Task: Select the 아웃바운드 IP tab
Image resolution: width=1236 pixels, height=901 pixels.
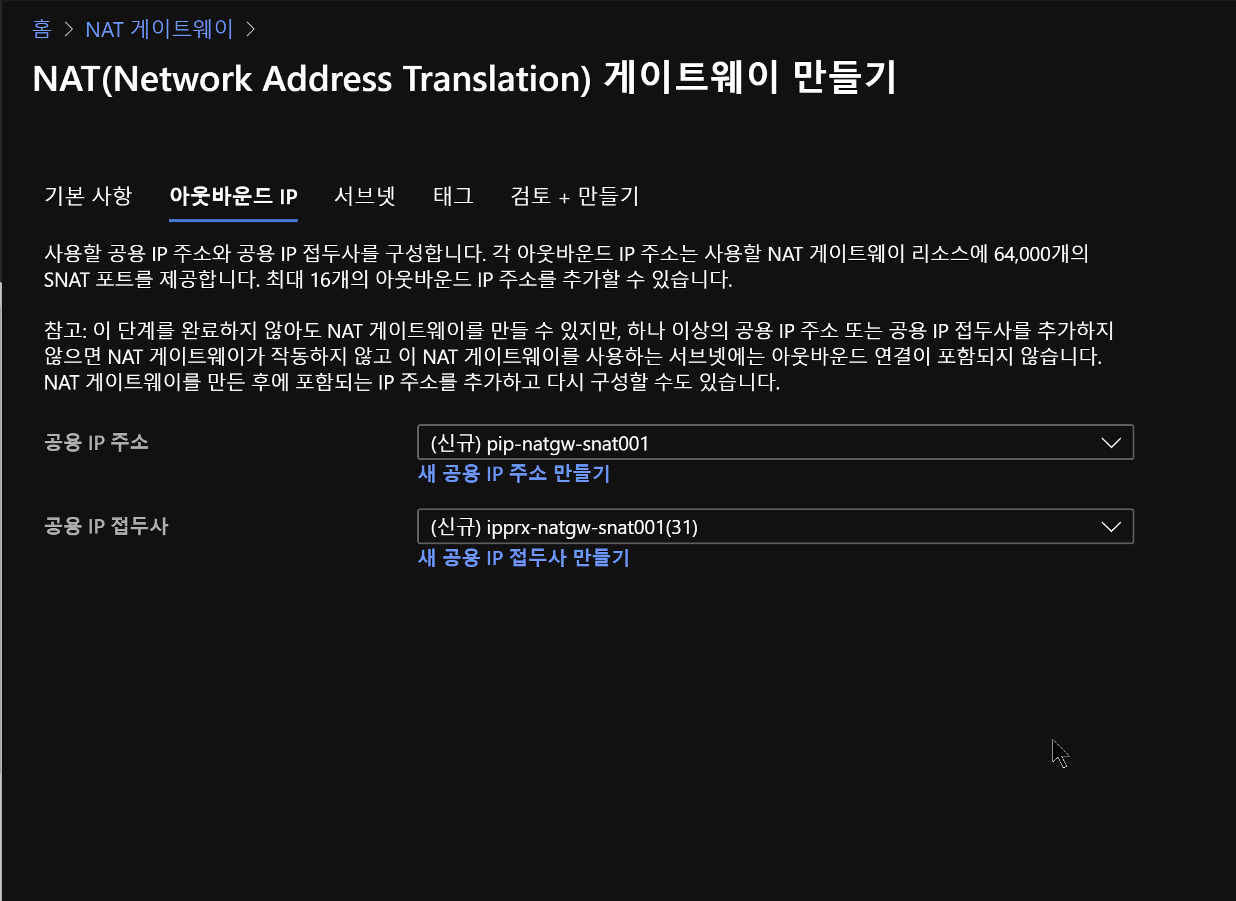Action: (233, 196)
